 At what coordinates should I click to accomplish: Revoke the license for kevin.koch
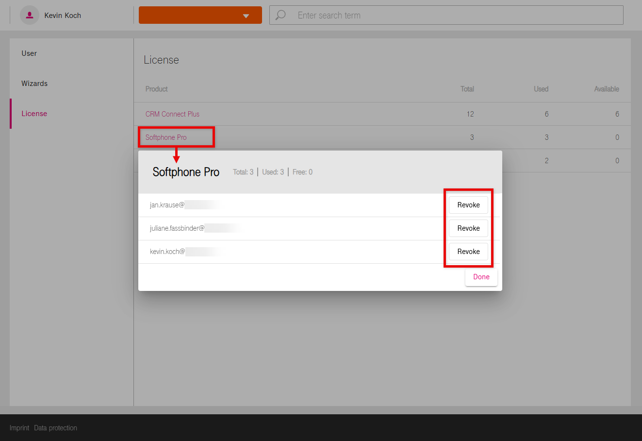click(x=468, y=252)
